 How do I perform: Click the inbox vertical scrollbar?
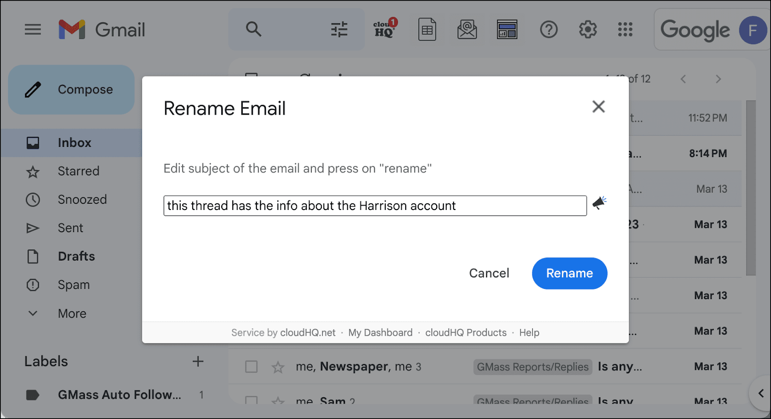point(751,188)
